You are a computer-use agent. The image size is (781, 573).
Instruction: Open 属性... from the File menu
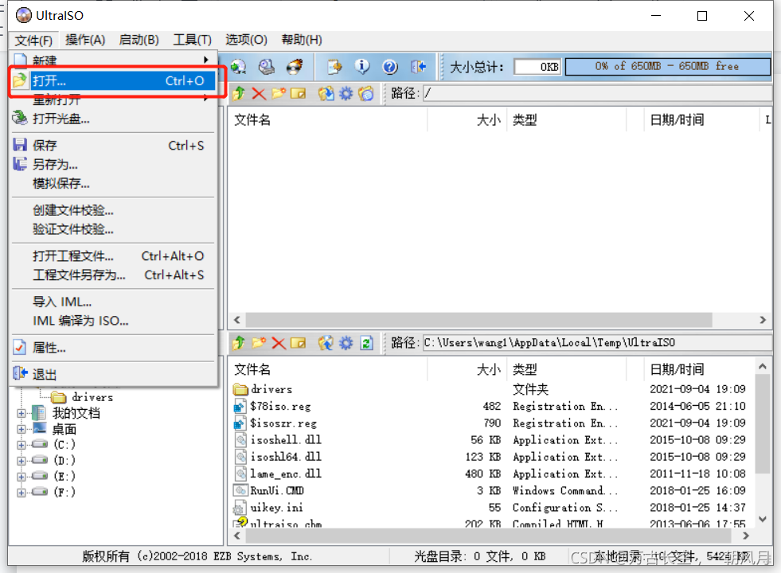coord(114,348)
